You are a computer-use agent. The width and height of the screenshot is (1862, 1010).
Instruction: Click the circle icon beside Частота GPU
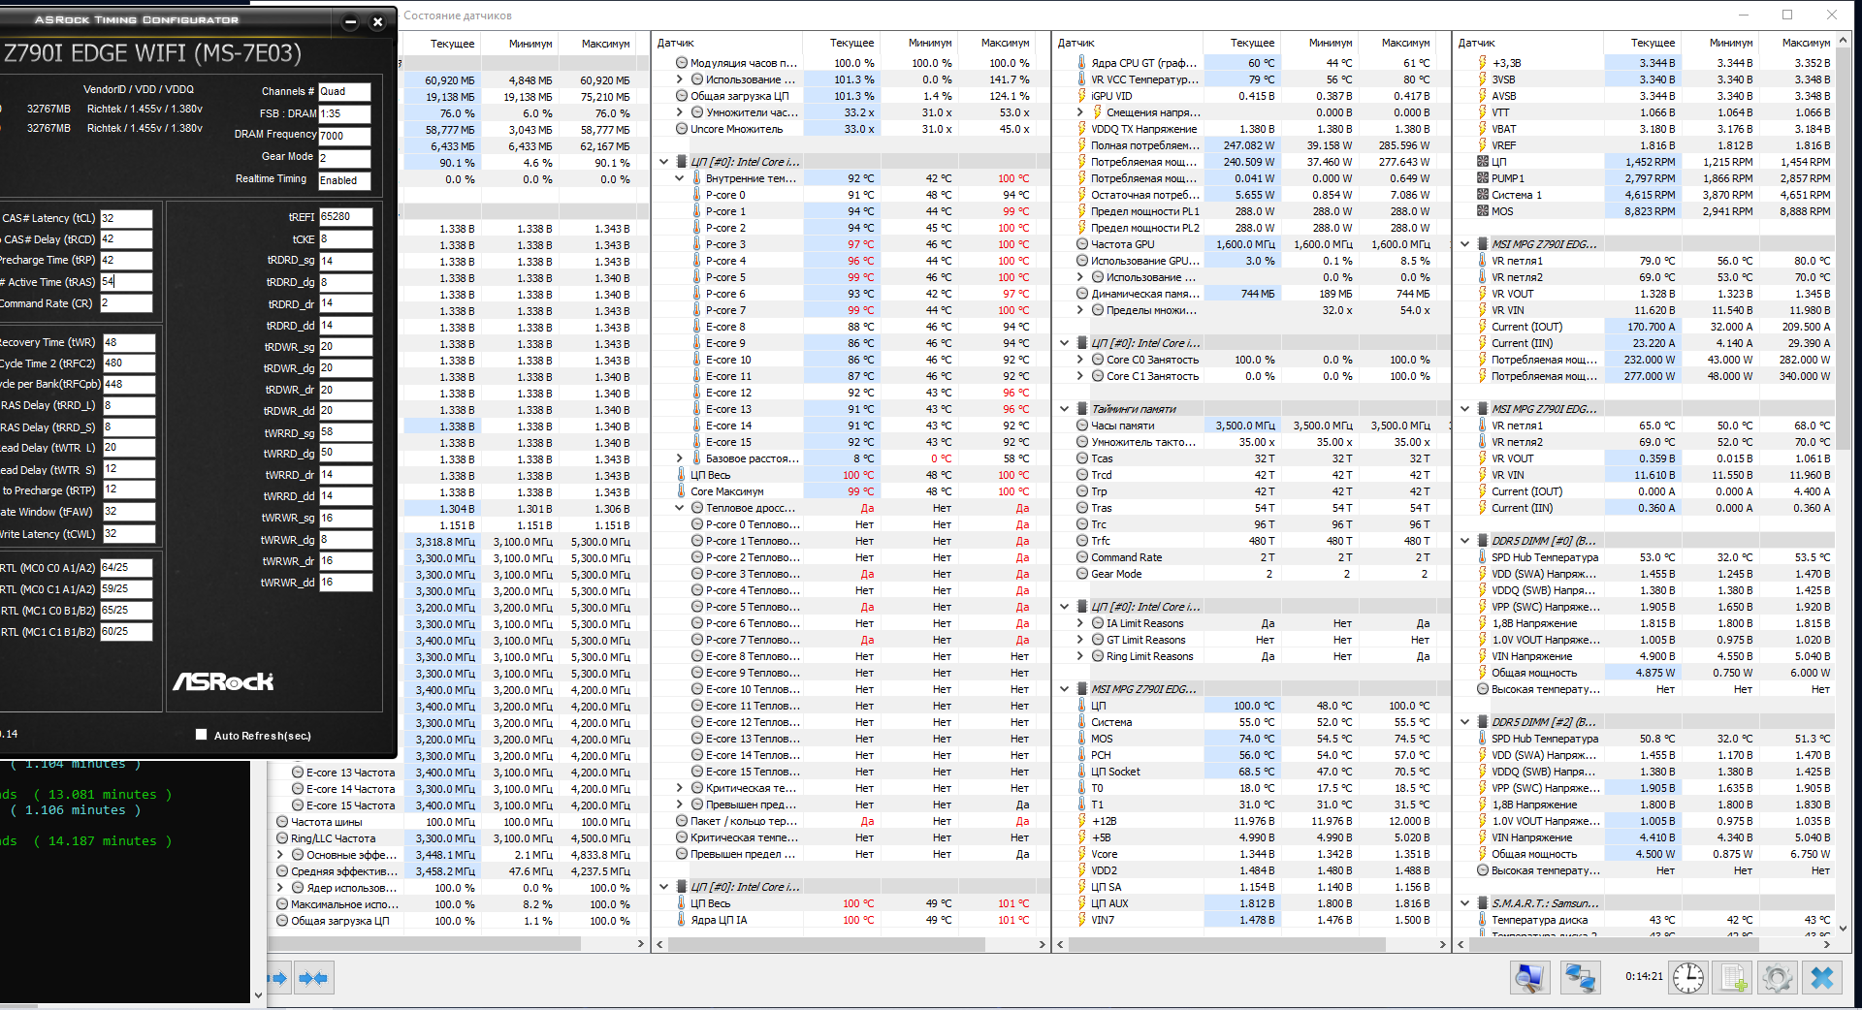point(1082,244)
